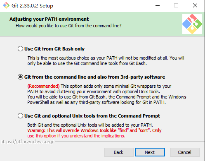Select 'Use Git from Git Bash only' radio
This screenshot has height=161, width=205.
[20, 49]
